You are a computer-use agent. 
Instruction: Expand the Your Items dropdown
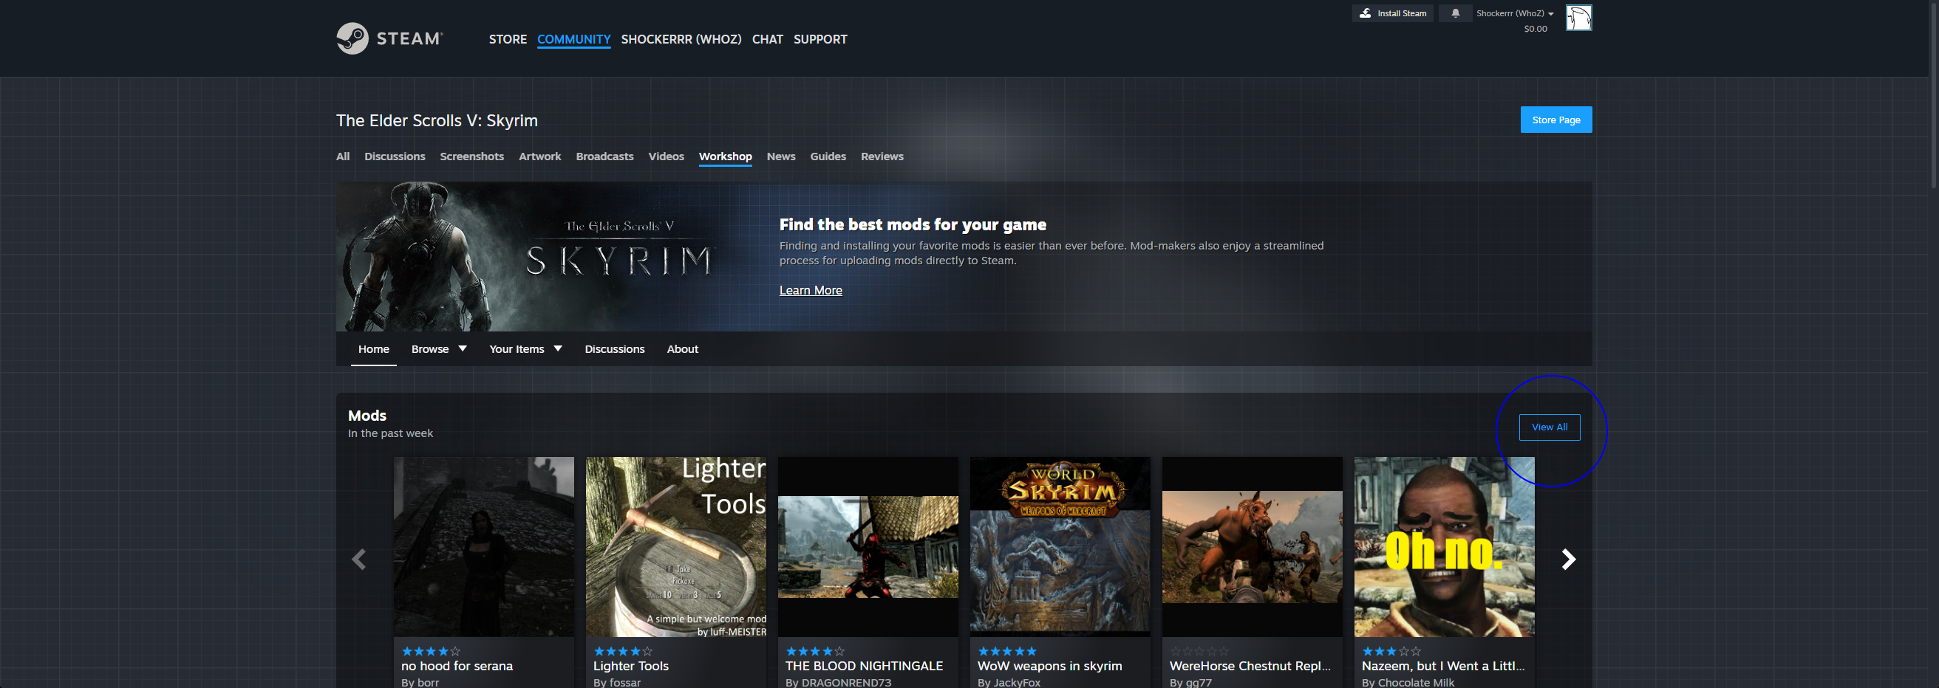[x=525, y=349]
